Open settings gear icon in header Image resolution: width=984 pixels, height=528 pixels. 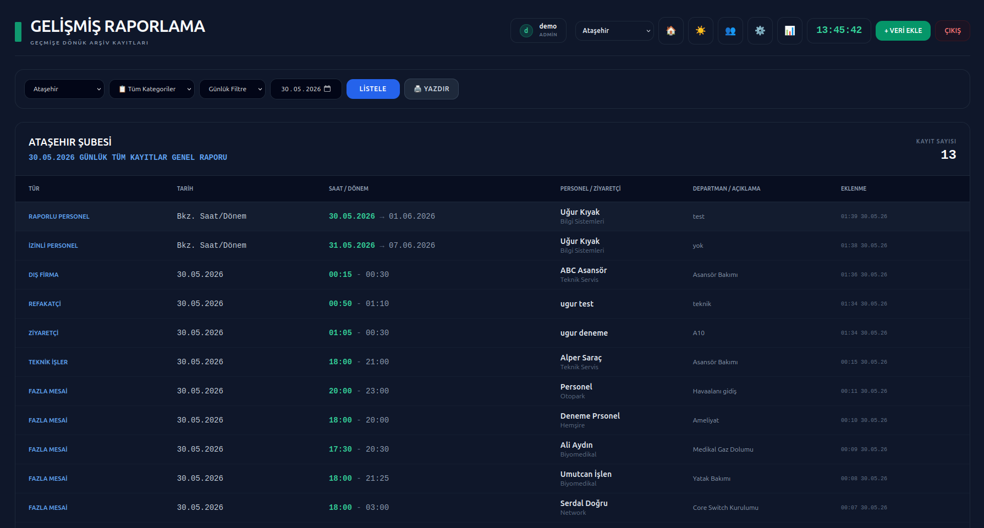pyautogui.click(x=760, y=31)
